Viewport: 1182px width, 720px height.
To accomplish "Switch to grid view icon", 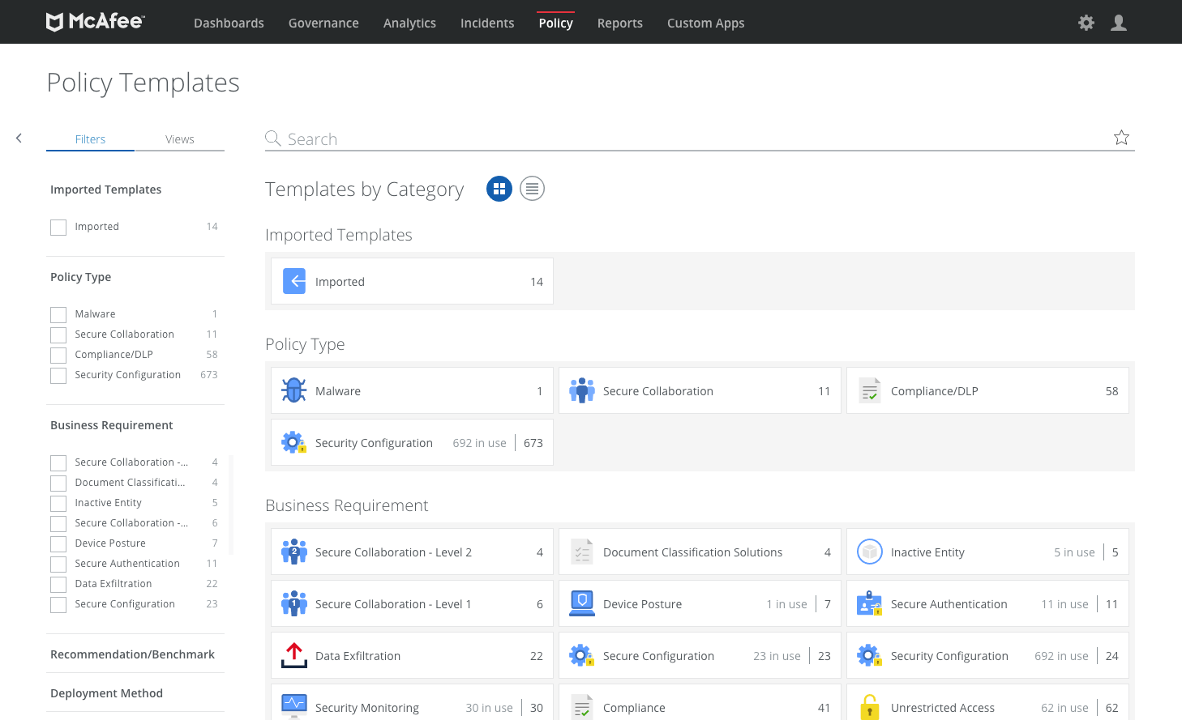I will coord(499,189).
